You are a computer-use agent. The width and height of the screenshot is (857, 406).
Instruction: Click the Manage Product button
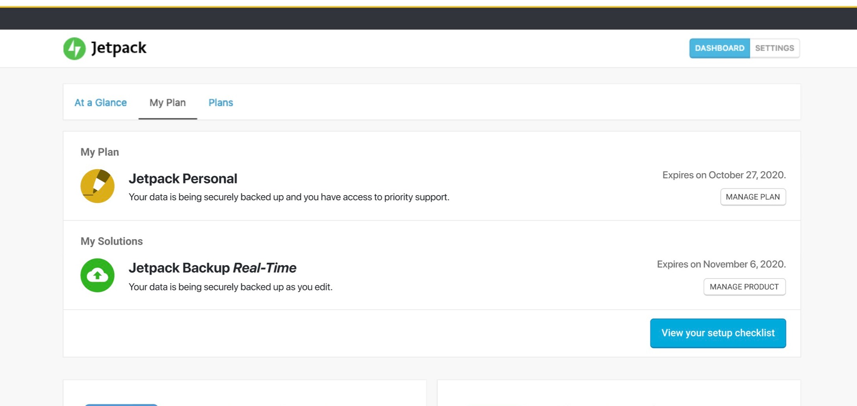click(744, 287)
